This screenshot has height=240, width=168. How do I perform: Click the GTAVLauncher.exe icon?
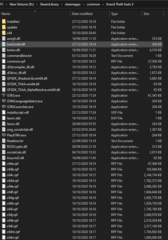[x=4, y=107]
